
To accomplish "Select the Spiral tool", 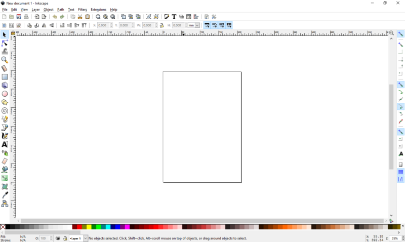I will pos(5,111).
